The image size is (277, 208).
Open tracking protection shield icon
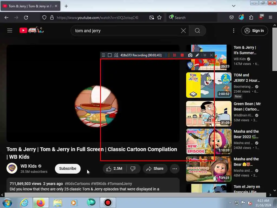click(x=44, y=17)
